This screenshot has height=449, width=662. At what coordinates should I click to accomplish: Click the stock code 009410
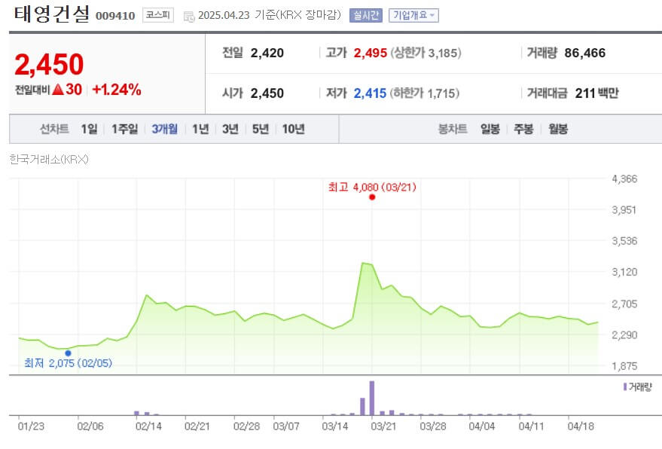pyautogui.click(x=115, y=16)
